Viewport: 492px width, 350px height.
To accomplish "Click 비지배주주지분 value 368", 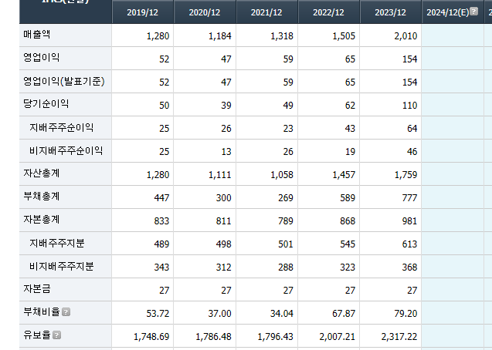I will [x=410, y=268].
